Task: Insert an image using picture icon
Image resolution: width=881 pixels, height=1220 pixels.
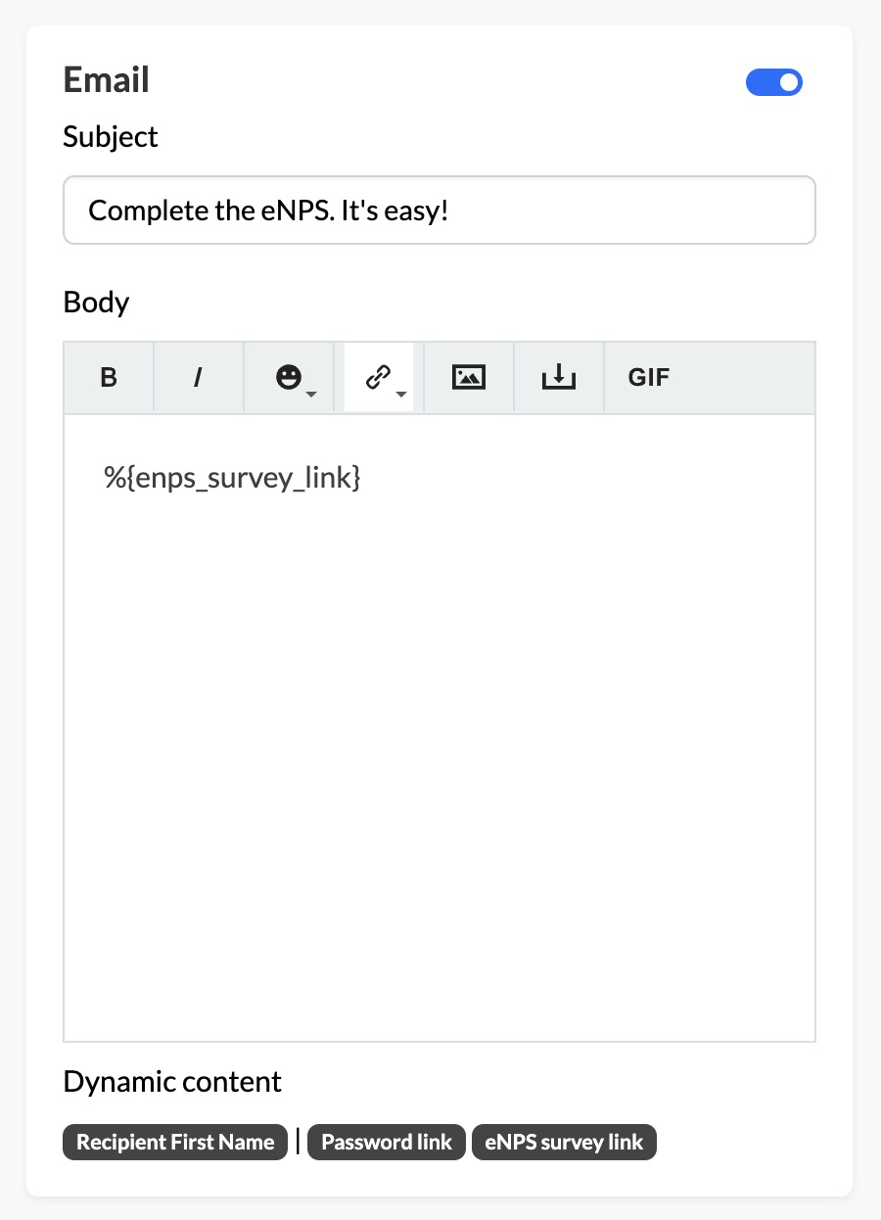Action: point(469,377)
